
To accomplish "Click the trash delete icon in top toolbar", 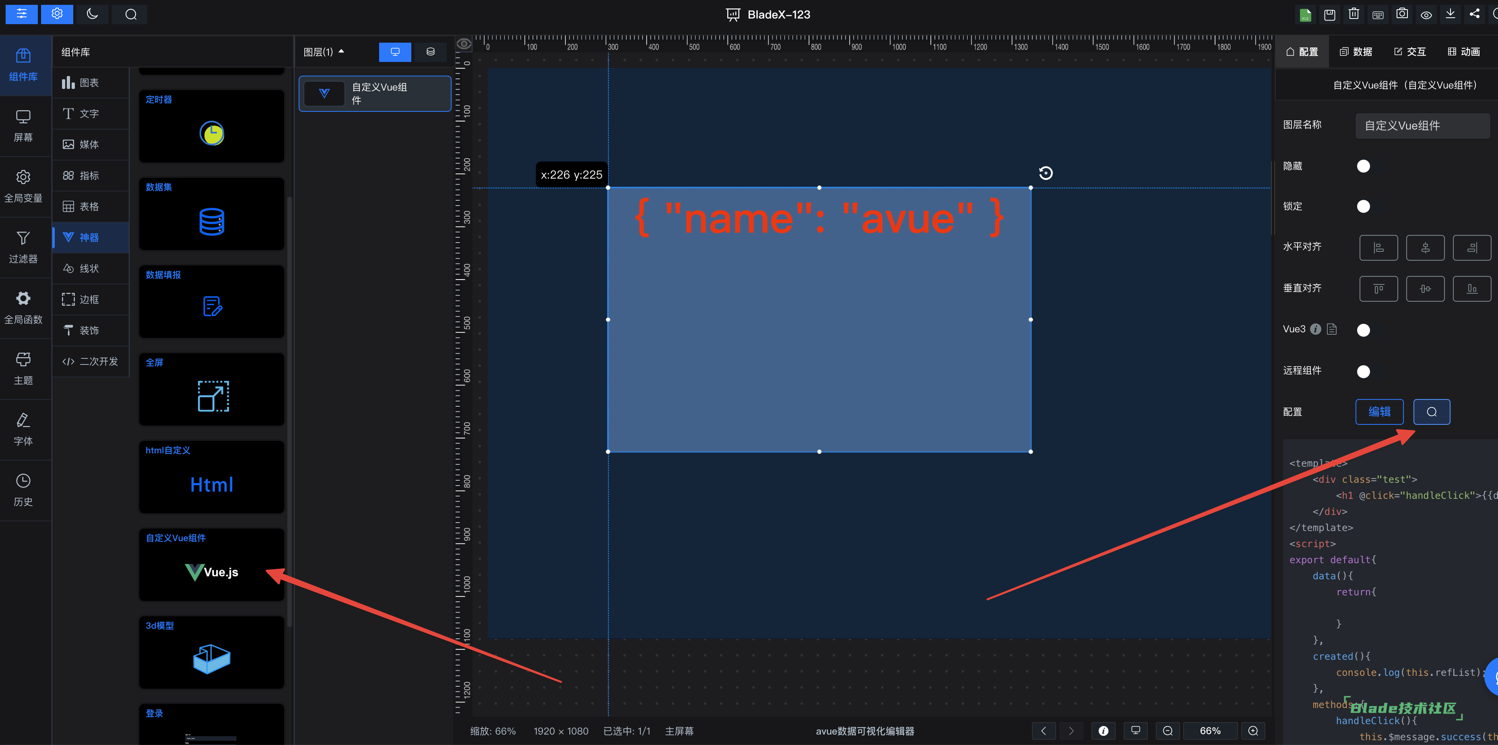I will point(1354,14).
